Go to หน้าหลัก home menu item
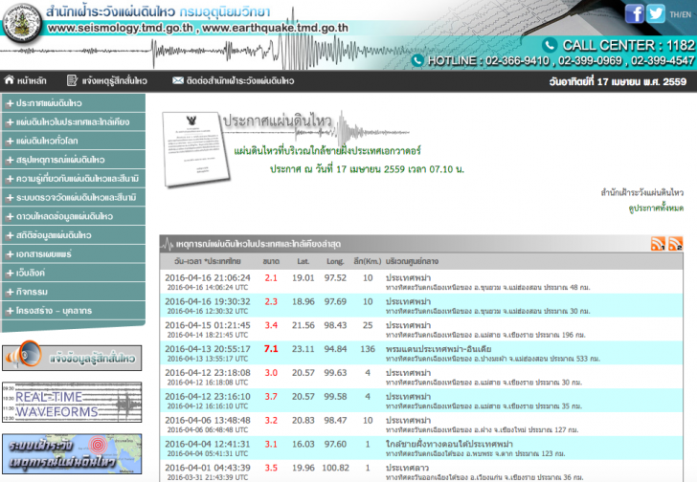The image size is (697, 482). click(x=32, y=80)
